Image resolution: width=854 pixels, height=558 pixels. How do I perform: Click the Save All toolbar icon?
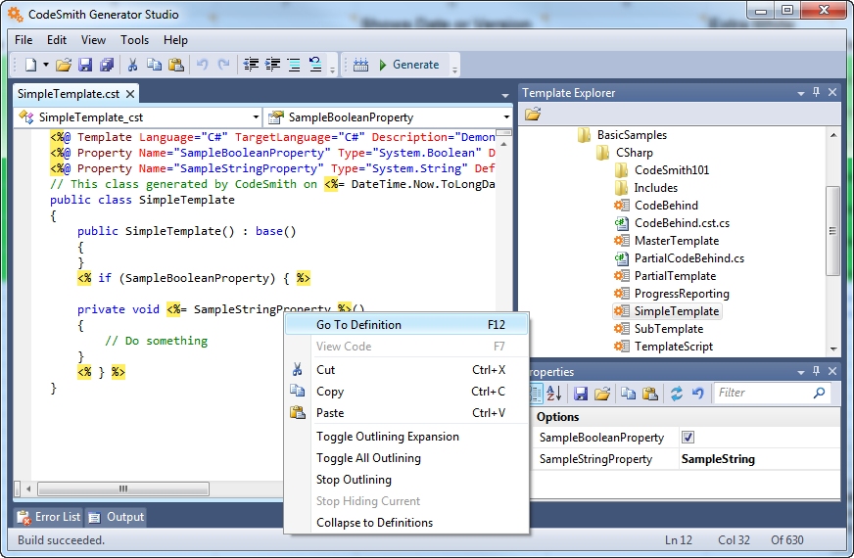[107, 65]
